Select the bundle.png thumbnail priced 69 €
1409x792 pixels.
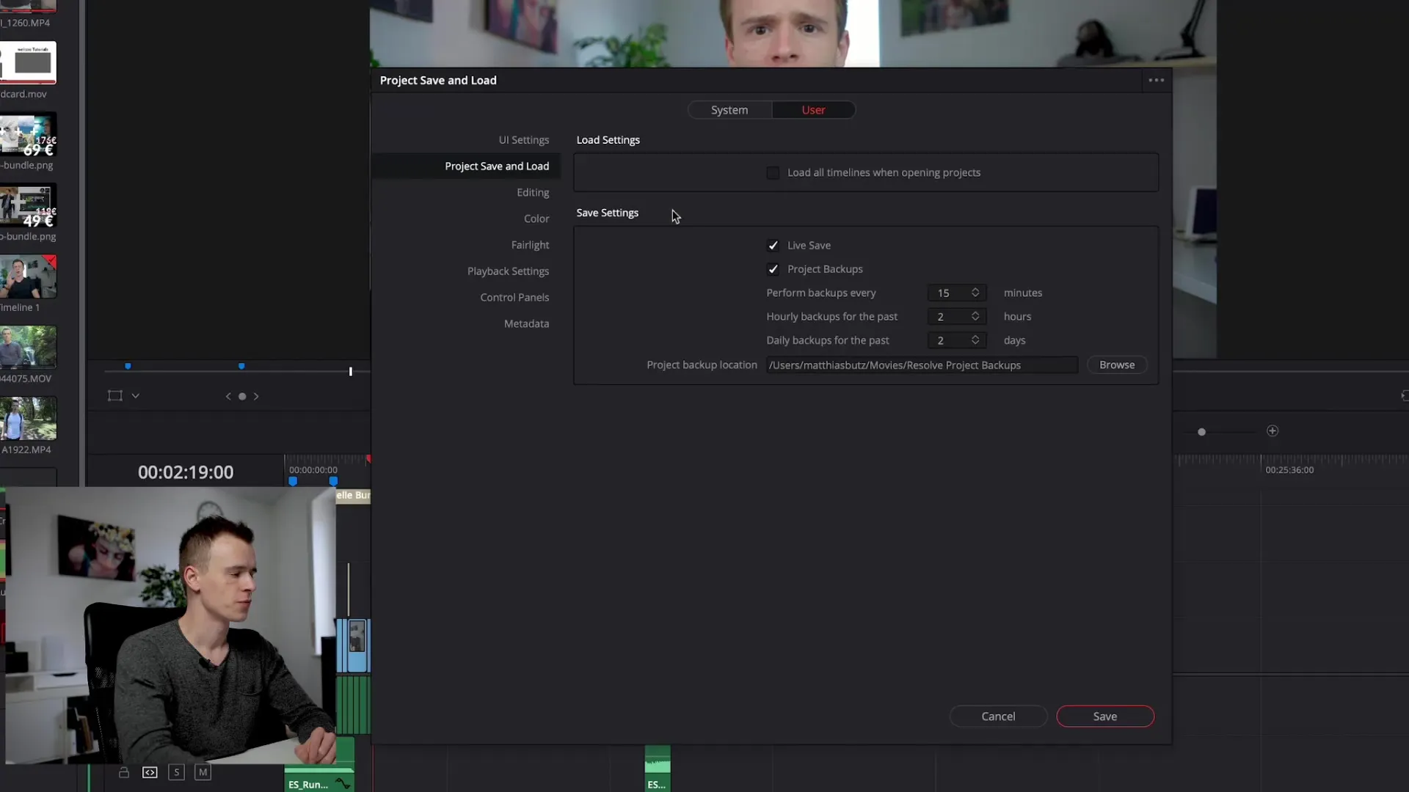(28, 134)
